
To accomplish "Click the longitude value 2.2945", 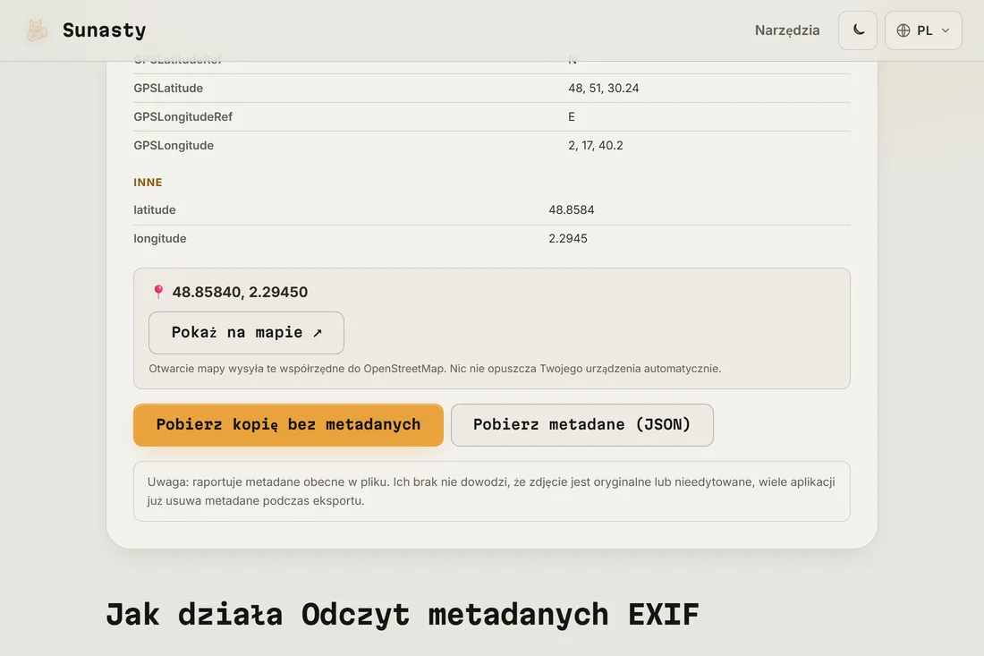I will (x=567, y=239).
